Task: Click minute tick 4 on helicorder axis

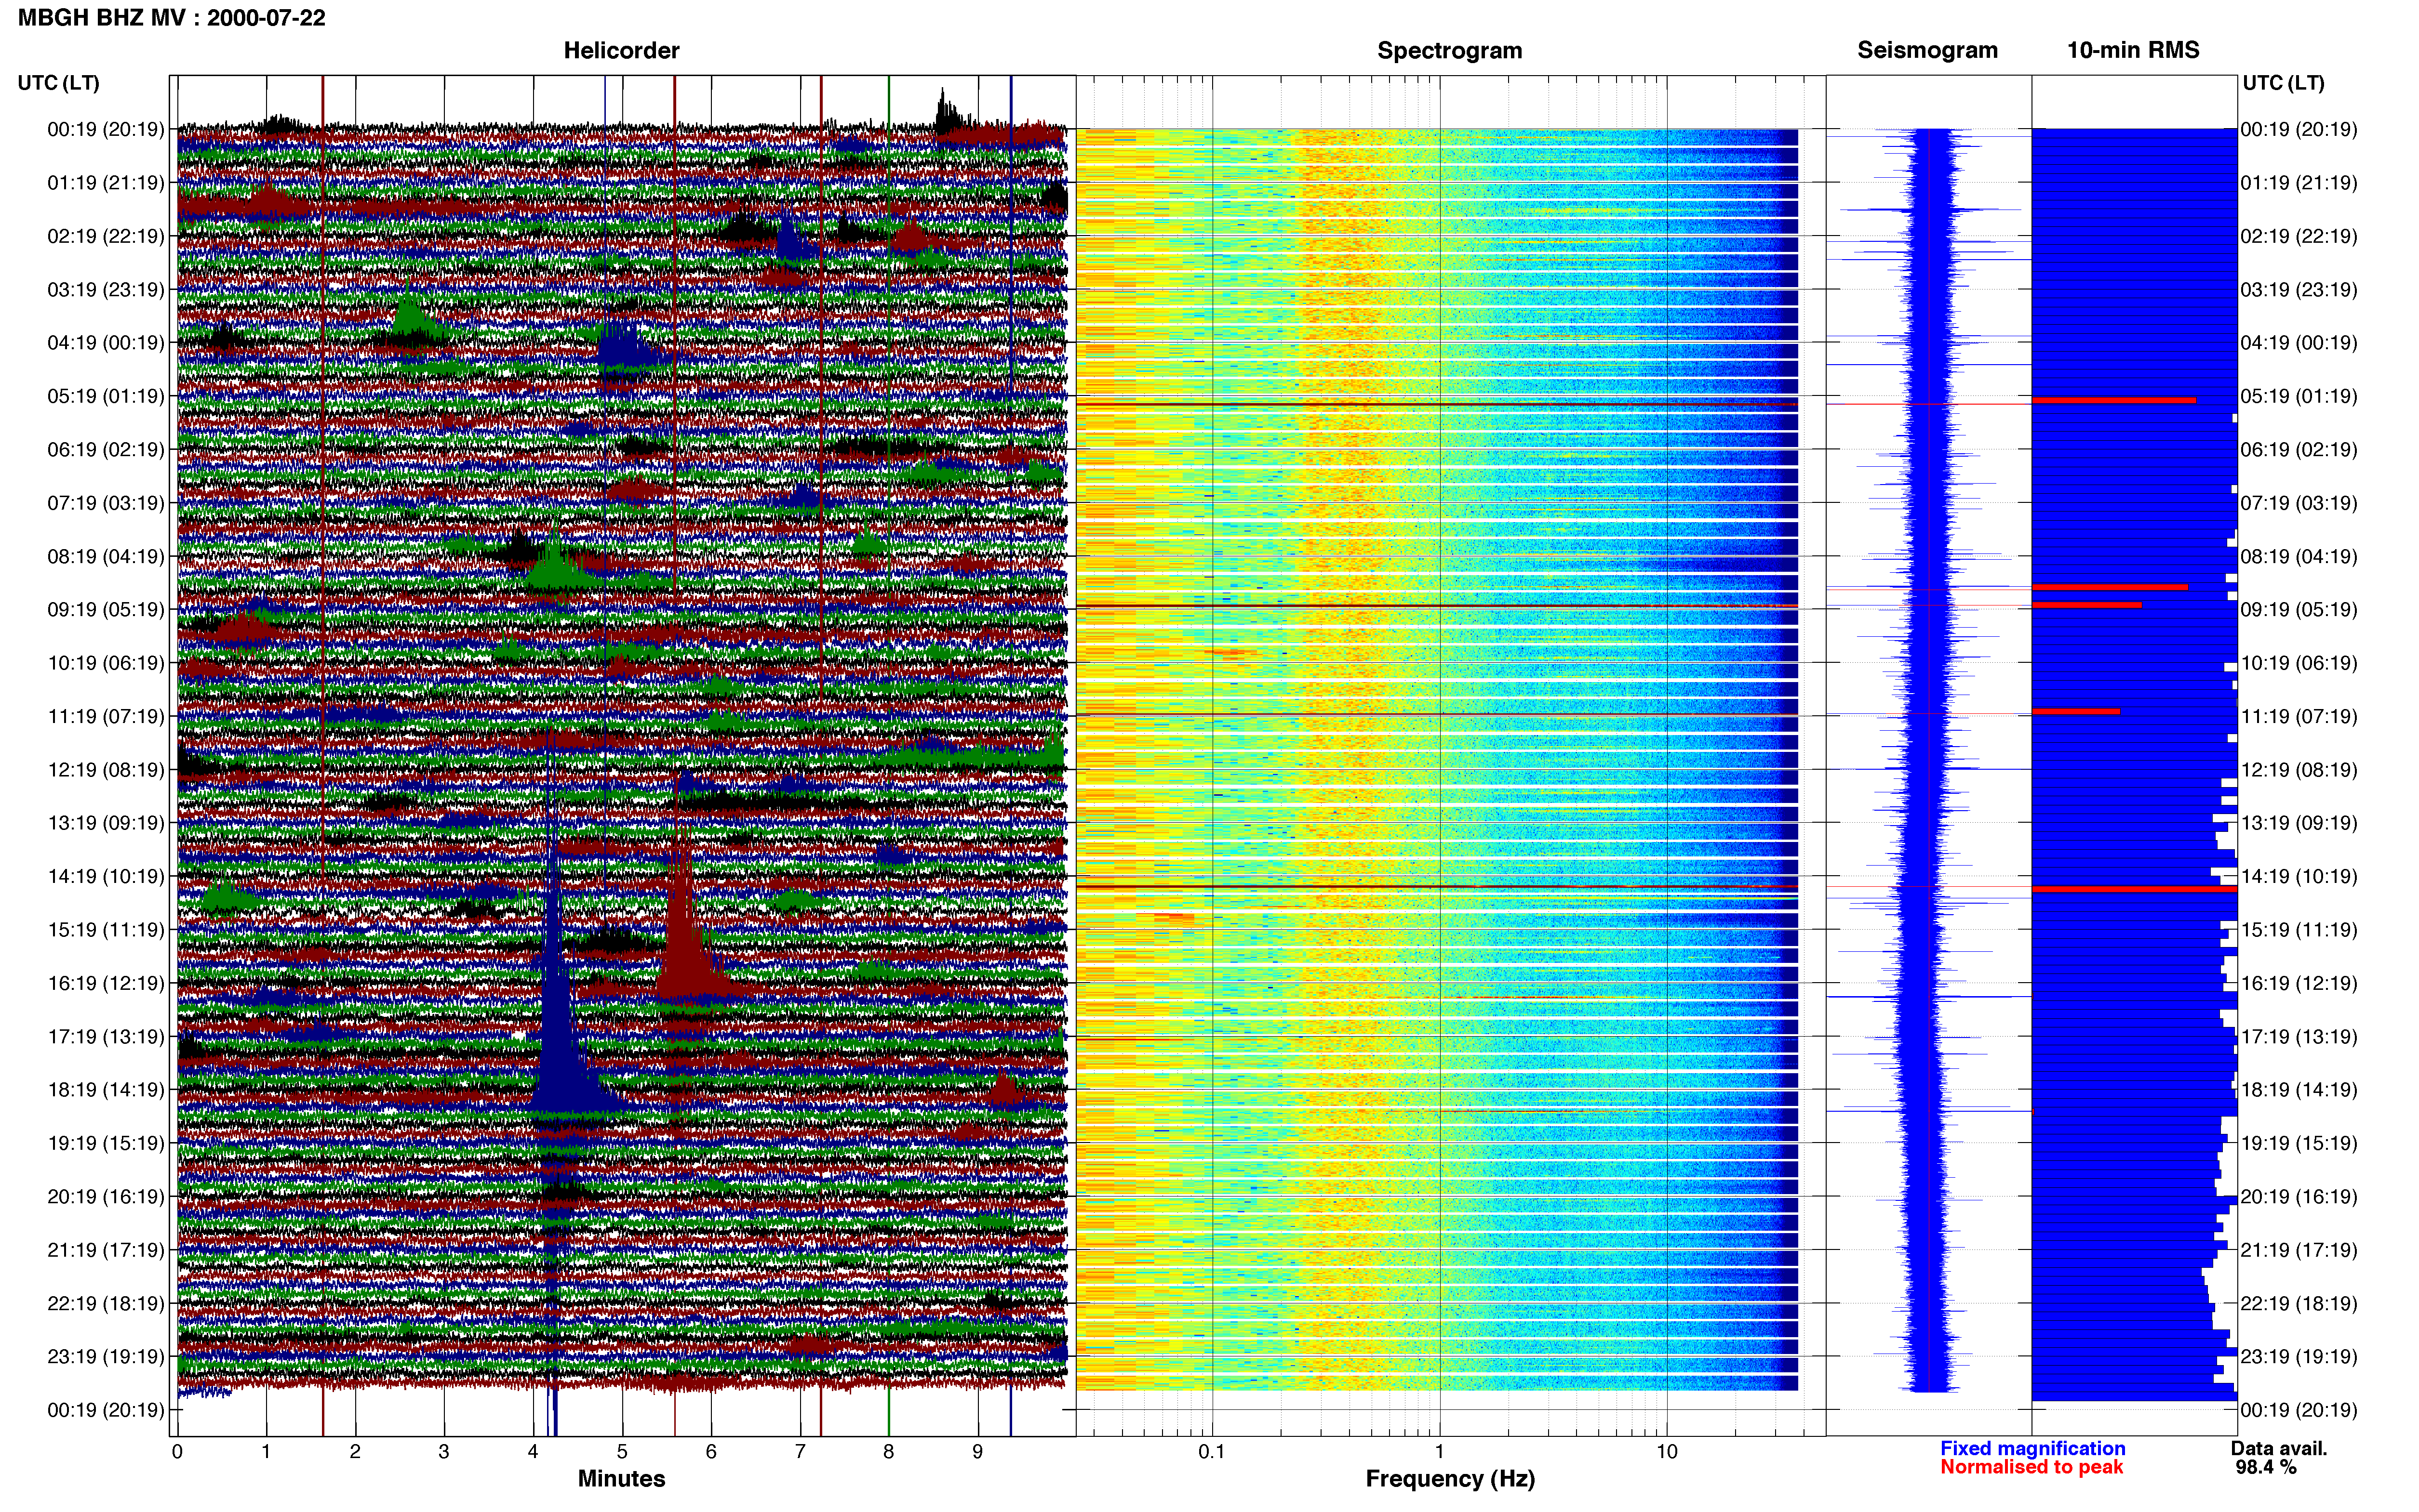Action: tap(533, 1451)
